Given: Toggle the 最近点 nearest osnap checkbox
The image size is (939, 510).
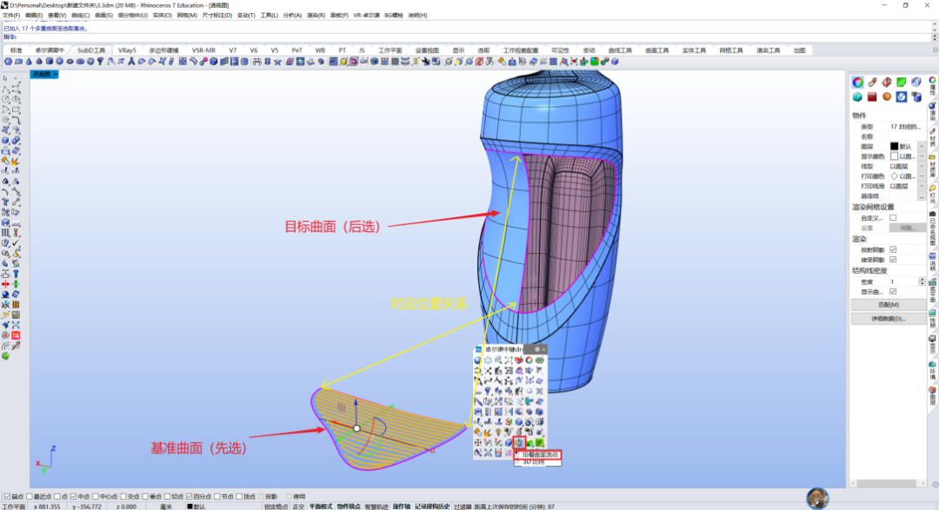Looking at the screenshot, I should (x=29, y=496).
